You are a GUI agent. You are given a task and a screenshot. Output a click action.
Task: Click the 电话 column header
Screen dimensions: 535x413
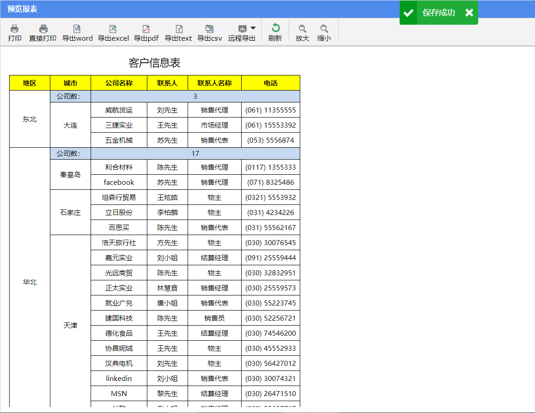270,83
